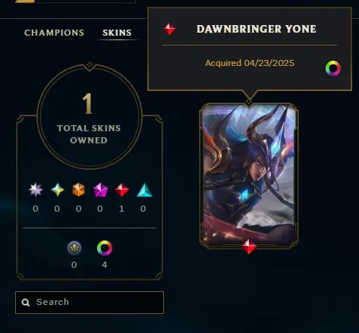Select the cyan triangular Epic rarity gem

144,190
